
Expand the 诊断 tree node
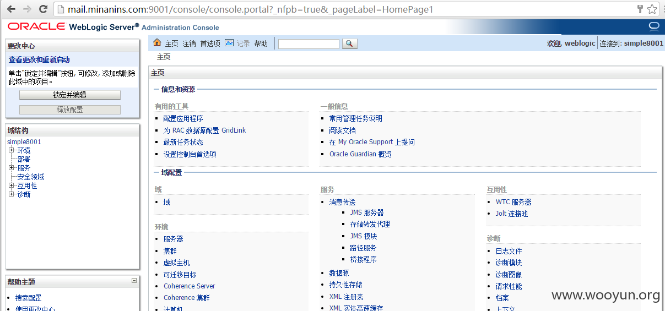(x=11, y=194)
